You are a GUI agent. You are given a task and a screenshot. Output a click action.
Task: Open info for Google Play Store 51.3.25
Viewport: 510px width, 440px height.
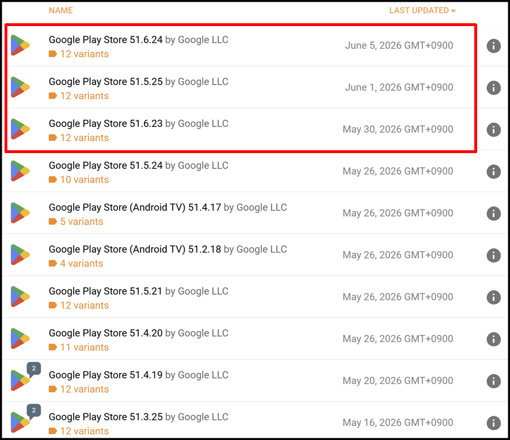pyautogui.click(x=494, y=423)
